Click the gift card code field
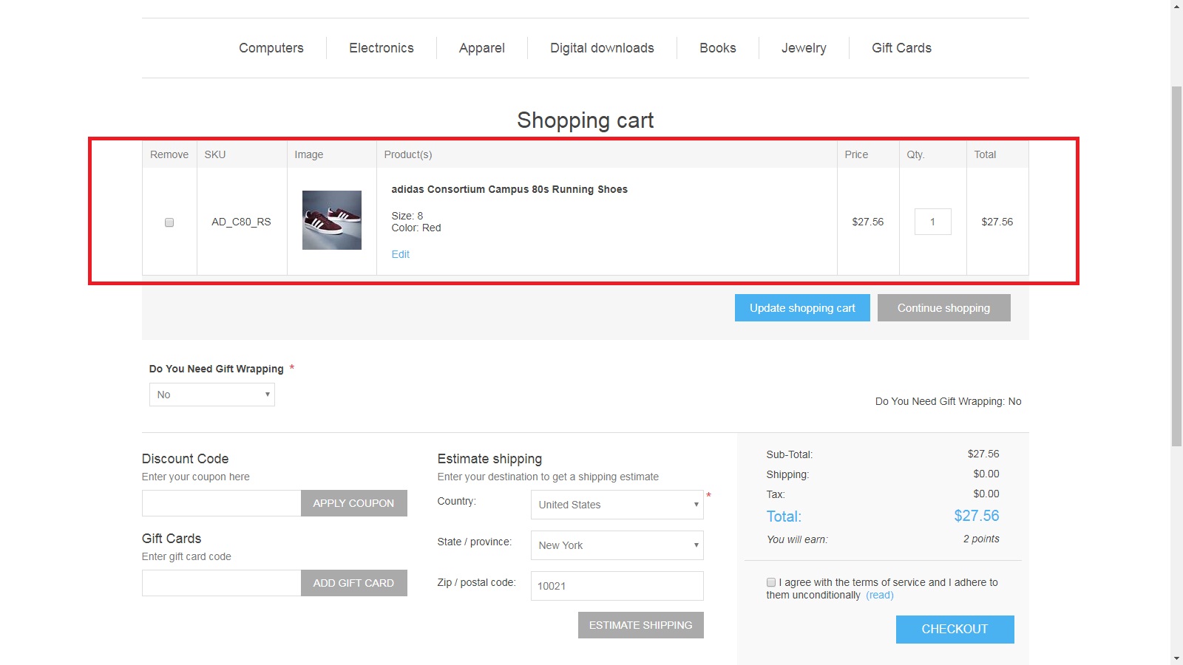 221,583
